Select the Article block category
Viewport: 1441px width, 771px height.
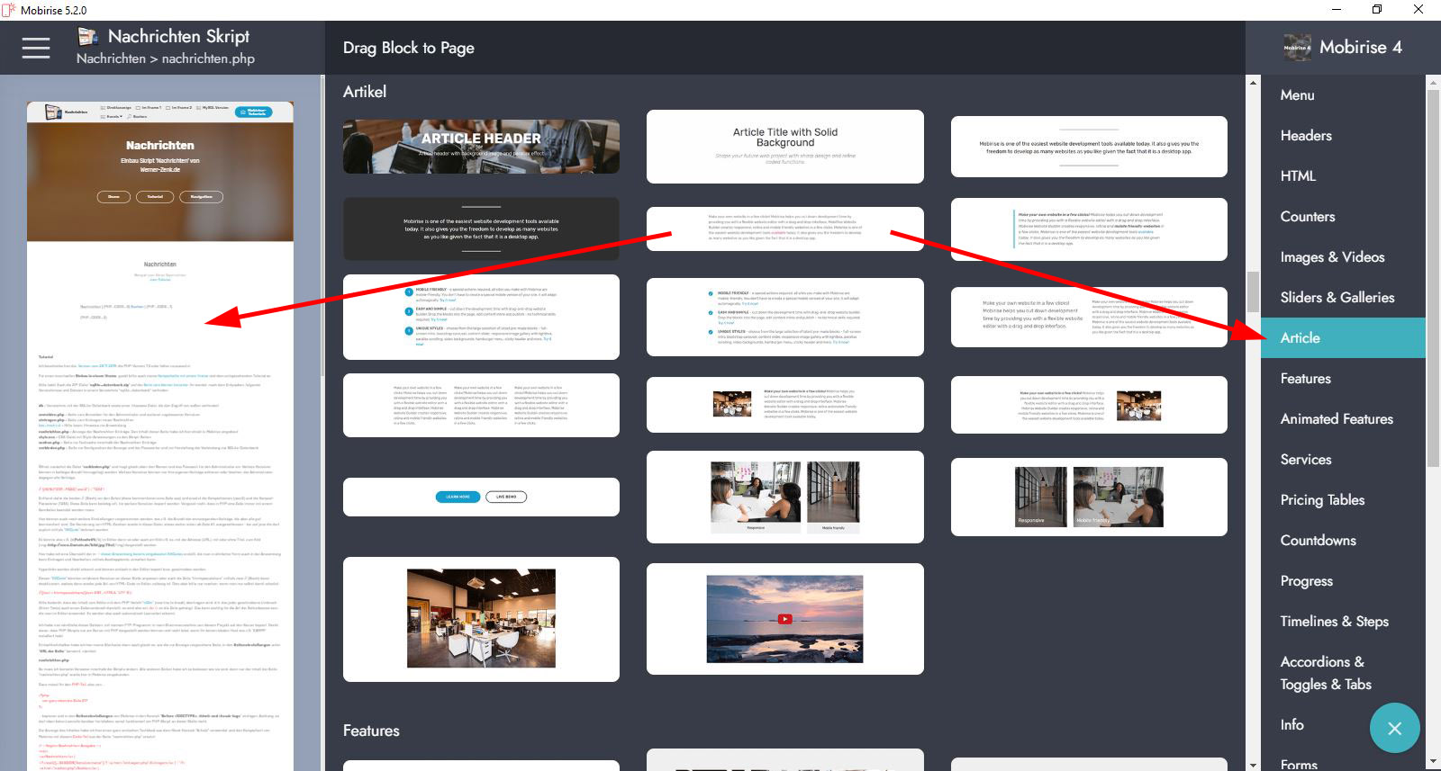click(x=1343, y=337)
